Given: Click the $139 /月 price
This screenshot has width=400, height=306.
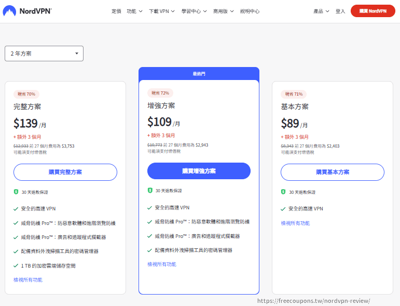Looking at the screenshot, I should point(30,123).
